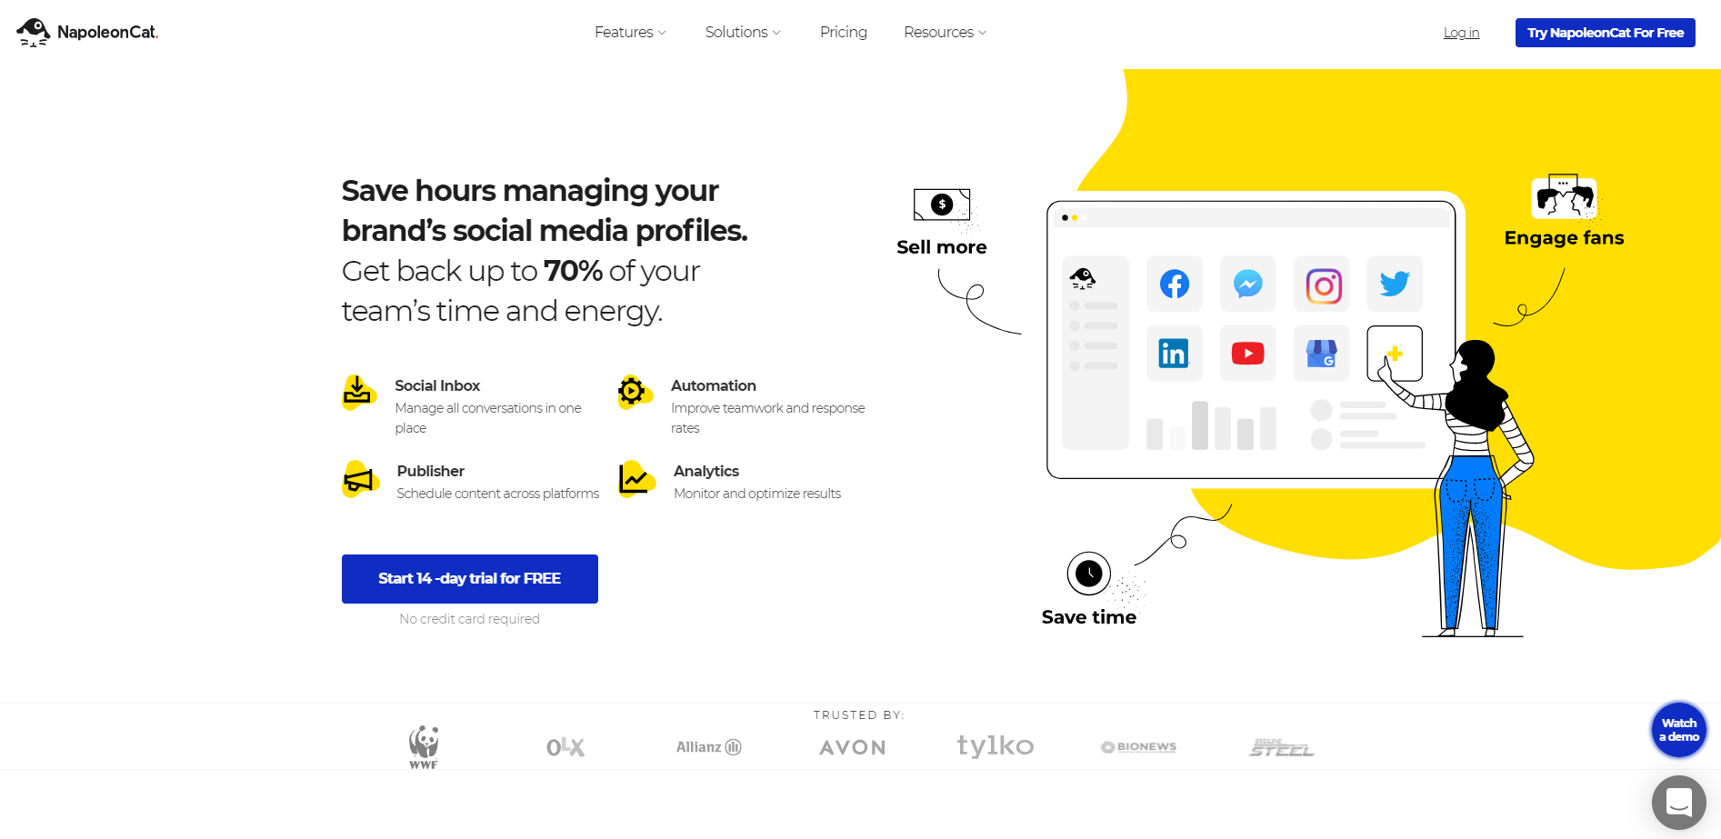Click the Save time clock icon

pyautogui.click(x=1089, y=574)
